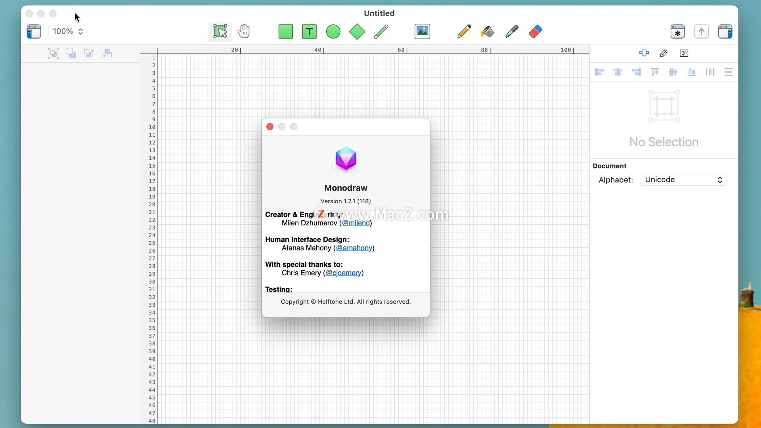Click the share export arrow button

click(701, 31)
